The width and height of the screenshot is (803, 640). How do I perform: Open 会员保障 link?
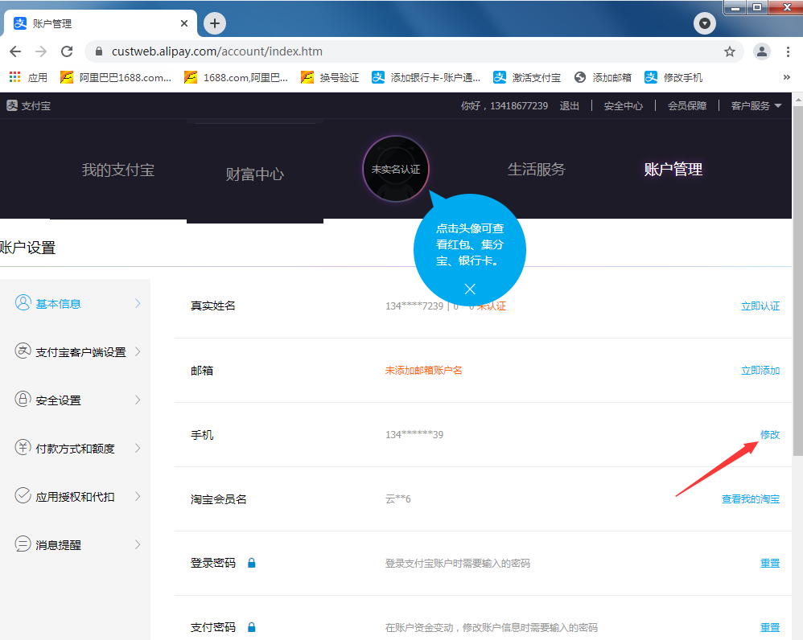pos(687,106)
